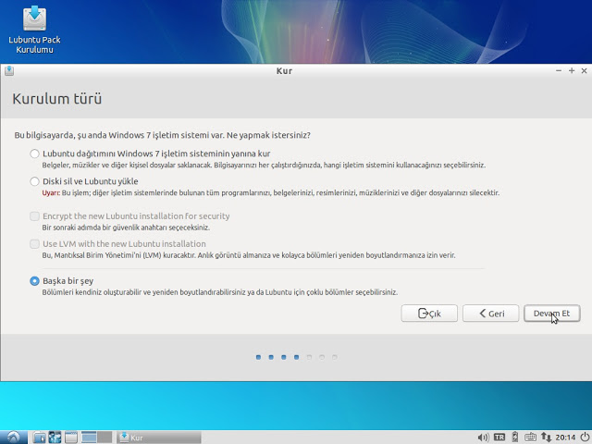Viewport: 592px width, 444px height.
Task: Click the network connections tray icon
Action: pyautogui.click(x=546, y=437)
